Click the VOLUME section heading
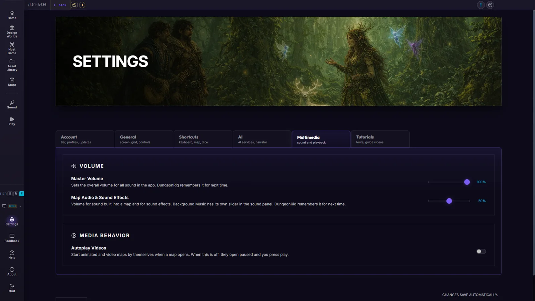The width and height of the screenshot is (535, 301). coord(92,166)
